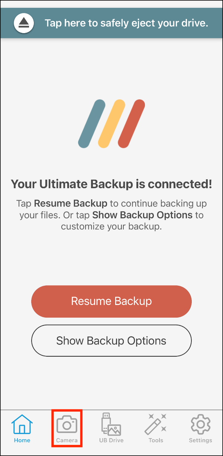Click the yellow stripe of the logo
The width and height of the screenshot is (223, 456).
(111, 123)
